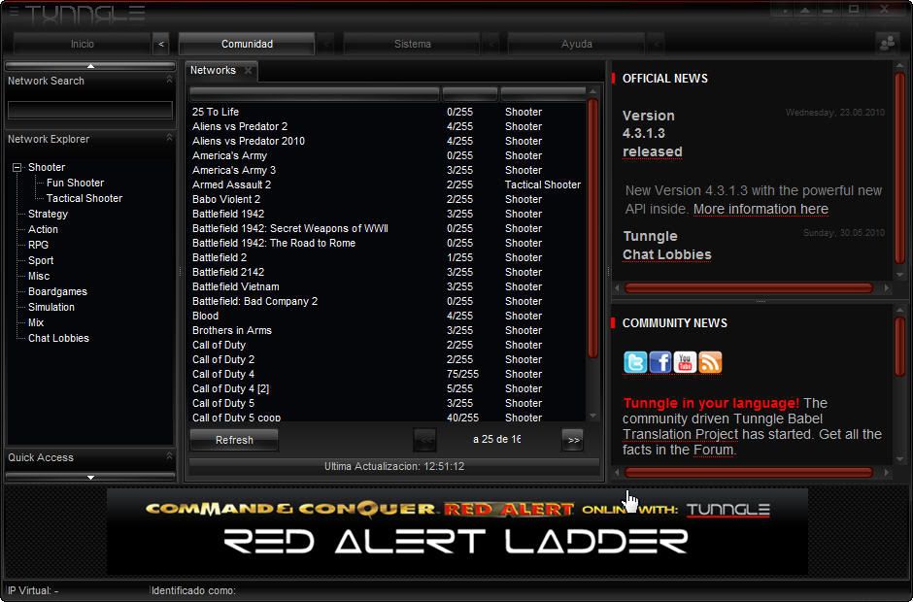Viewport: 913px width, 602px height.
Task: Go to next page of networks
Action: (573, 440)
